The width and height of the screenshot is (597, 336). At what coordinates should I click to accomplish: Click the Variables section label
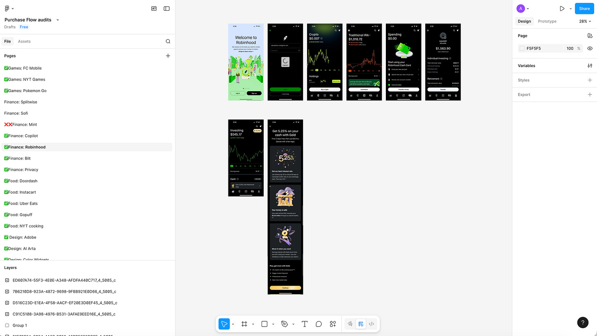[x=526, y=65]
